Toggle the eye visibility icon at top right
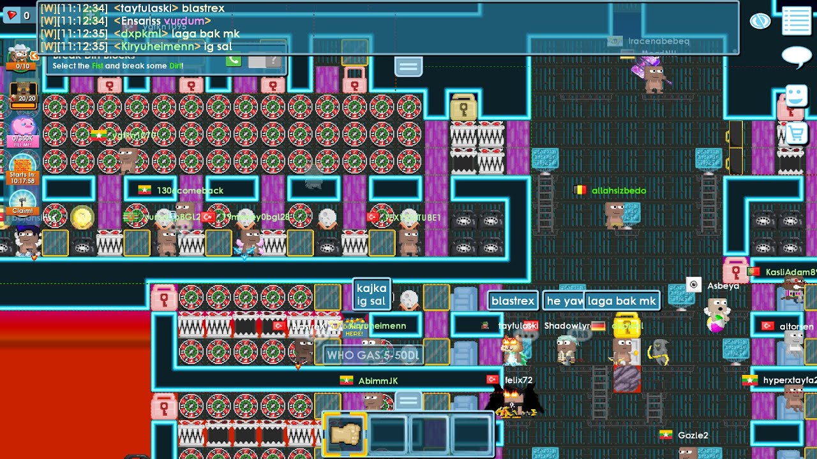The image size is (817, 459). tap(760, 21)
